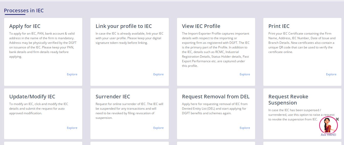Click Explore under View IEC Profile
Image resolution: width=344 pixels, height=145 pixels.
245,74
